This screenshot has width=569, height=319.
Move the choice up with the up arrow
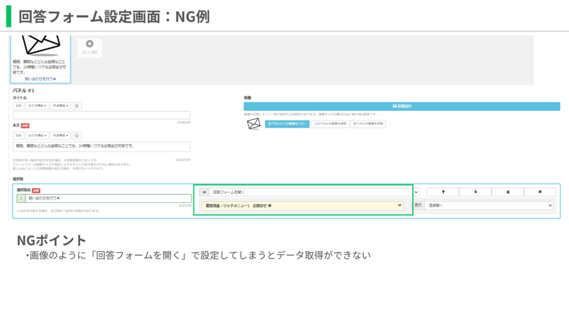tap(443, 192)
